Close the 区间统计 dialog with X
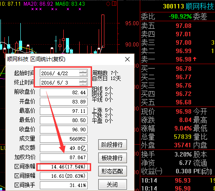Image resolution: width=215 pixels, height=191 pixels. coord(127,59)
